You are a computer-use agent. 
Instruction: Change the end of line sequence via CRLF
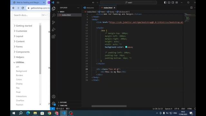coord(183,109)
